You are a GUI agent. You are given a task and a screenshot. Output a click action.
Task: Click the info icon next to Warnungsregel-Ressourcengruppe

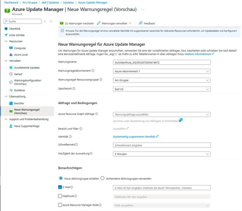(x=101, y=79)
